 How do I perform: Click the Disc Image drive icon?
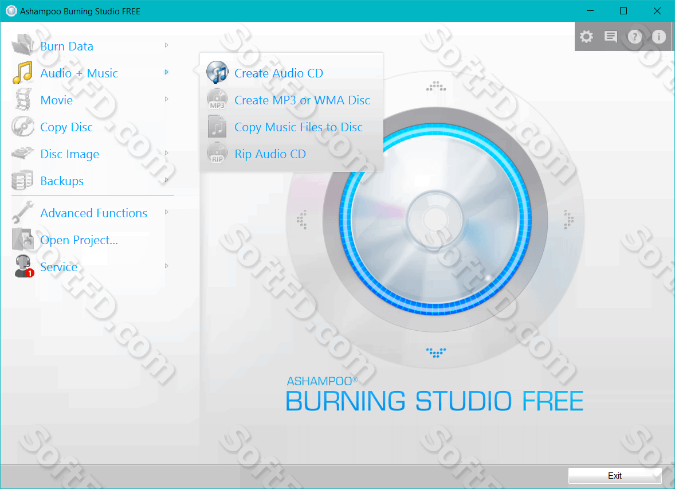coord(23,154)
